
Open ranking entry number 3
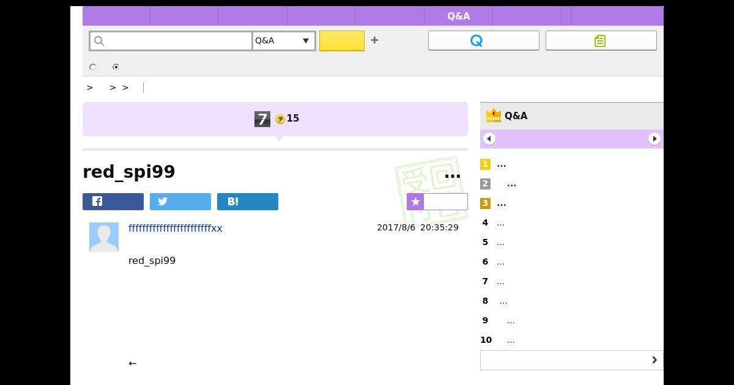click(502, 204)
